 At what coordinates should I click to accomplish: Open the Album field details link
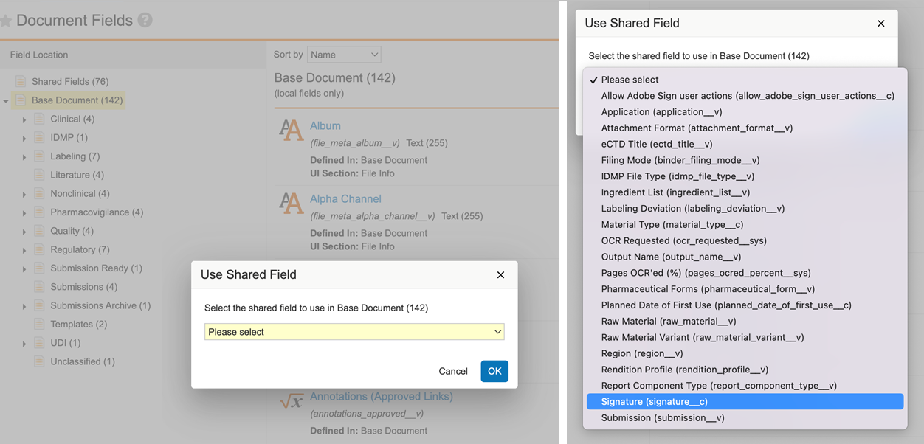[325, 125]
